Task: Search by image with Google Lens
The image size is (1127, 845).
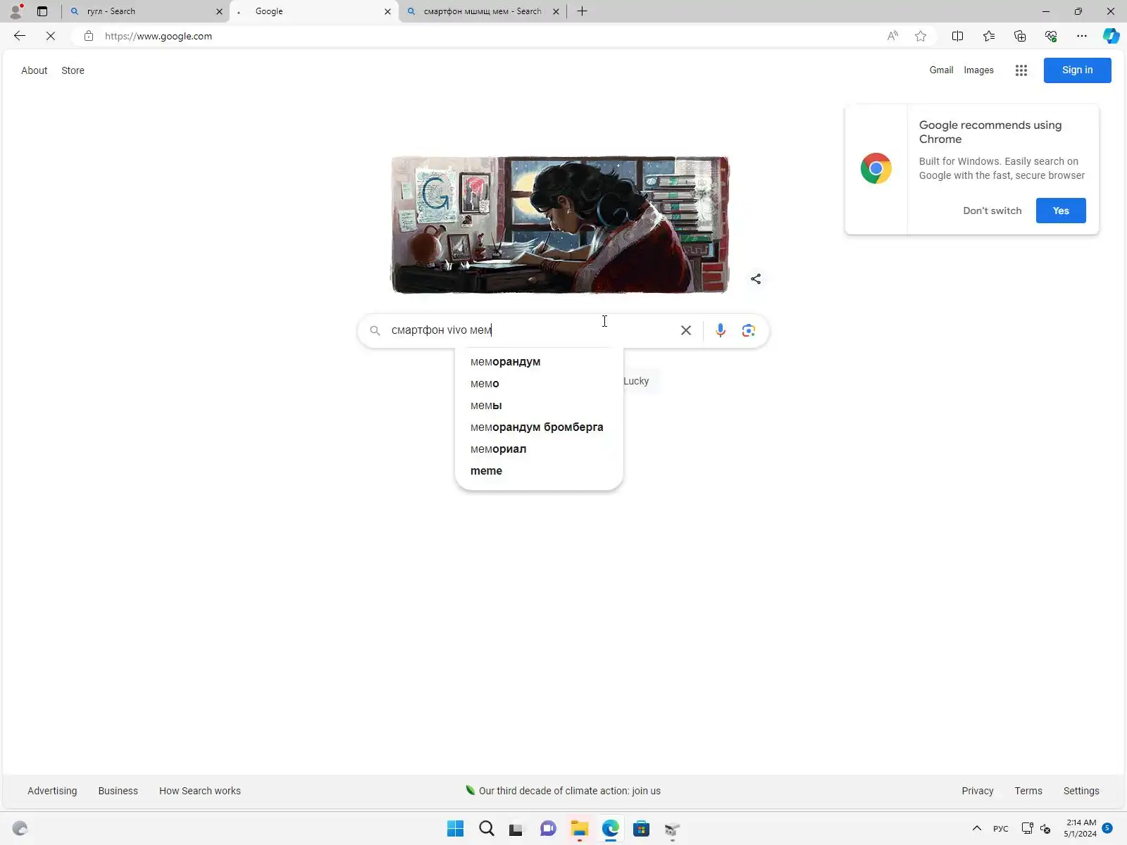Action: pyautogui.click(x=749, y=330)
